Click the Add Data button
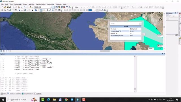 tap(31, 7)
